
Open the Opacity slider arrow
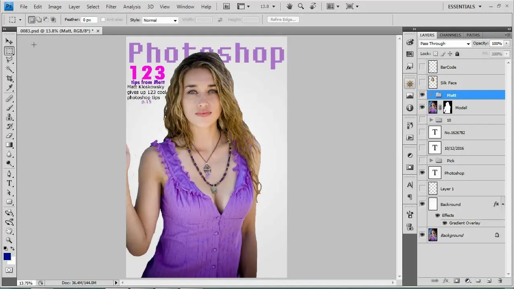[507, 43]
